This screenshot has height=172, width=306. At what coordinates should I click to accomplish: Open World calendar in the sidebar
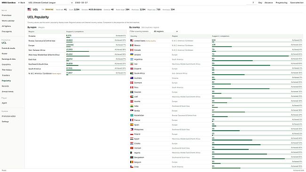tap(8, 21)
